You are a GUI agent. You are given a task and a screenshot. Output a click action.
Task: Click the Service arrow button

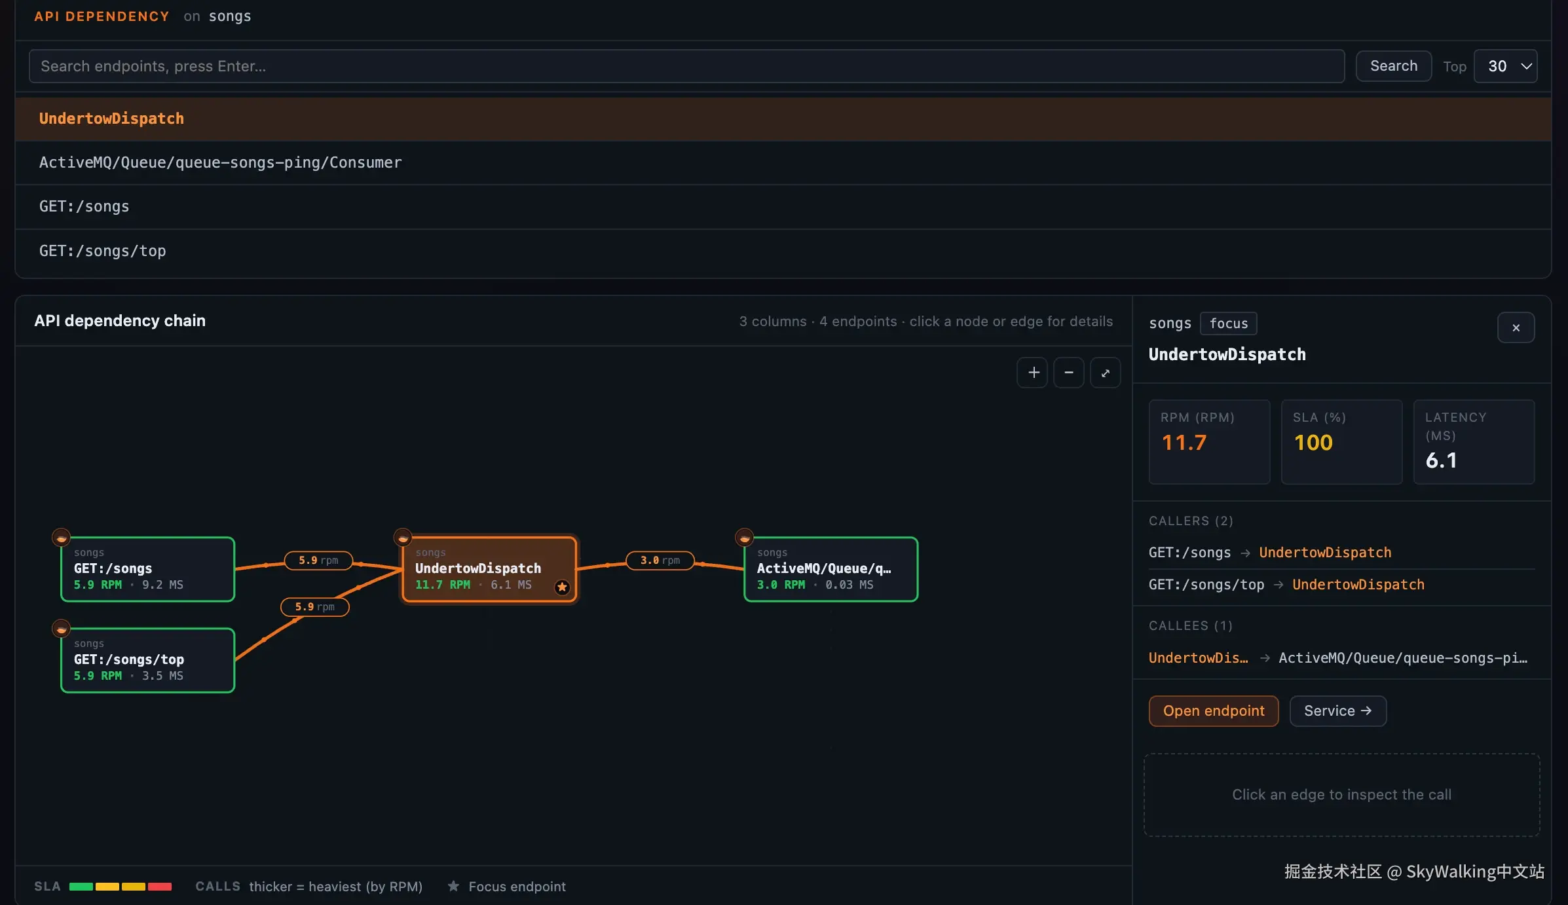pos(1338,711)
